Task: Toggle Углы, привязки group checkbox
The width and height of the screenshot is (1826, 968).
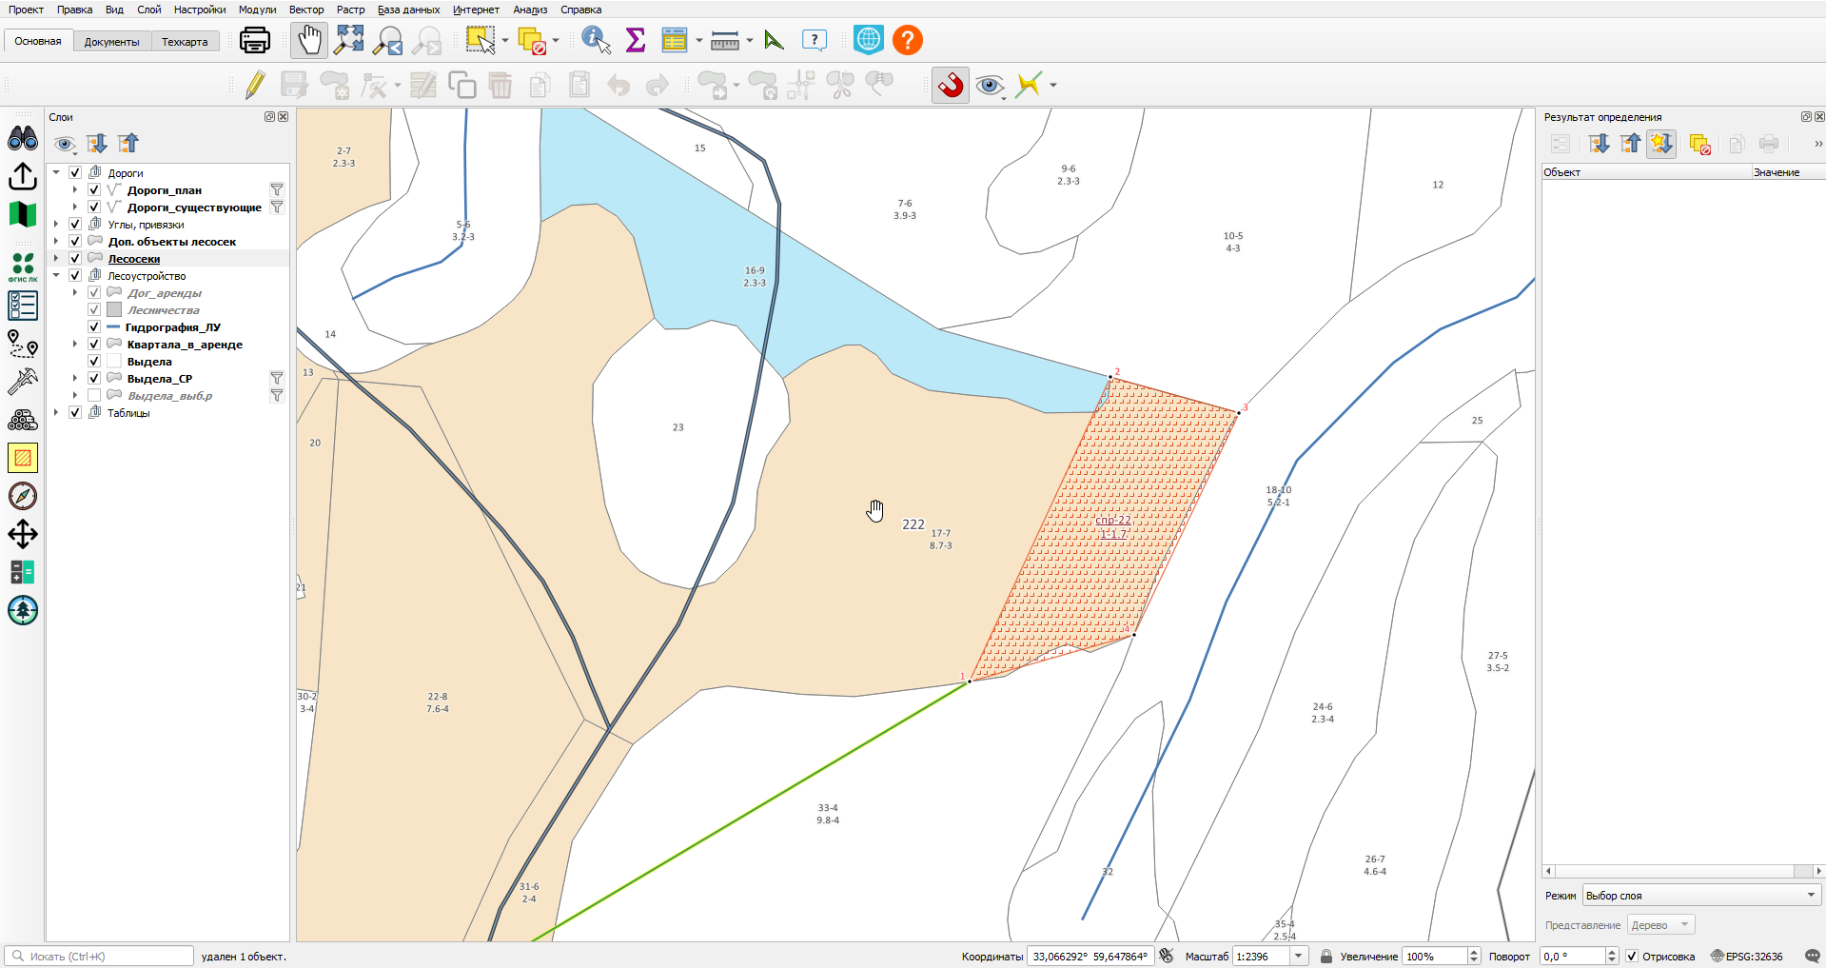Action: pyautogui.click(x=75, y=224)
